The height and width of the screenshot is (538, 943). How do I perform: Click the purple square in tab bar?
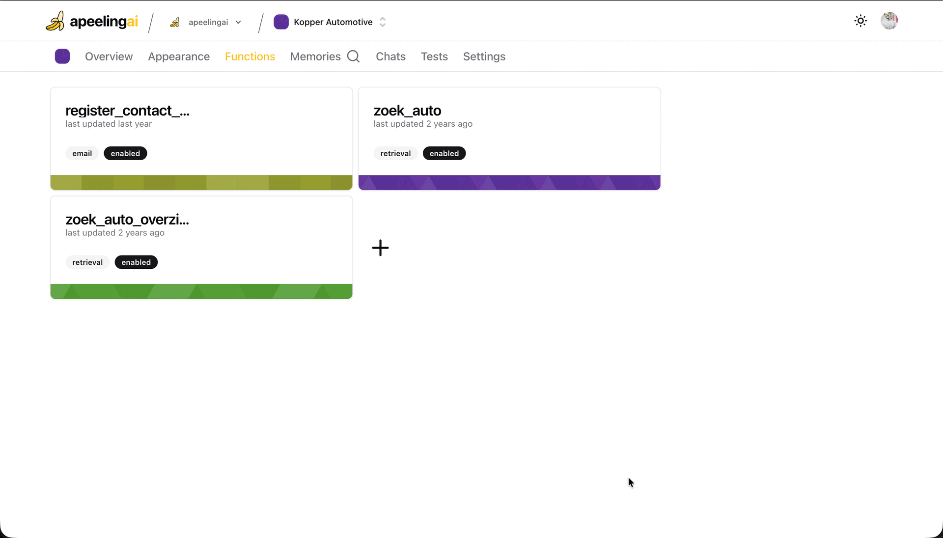(62, 57)
